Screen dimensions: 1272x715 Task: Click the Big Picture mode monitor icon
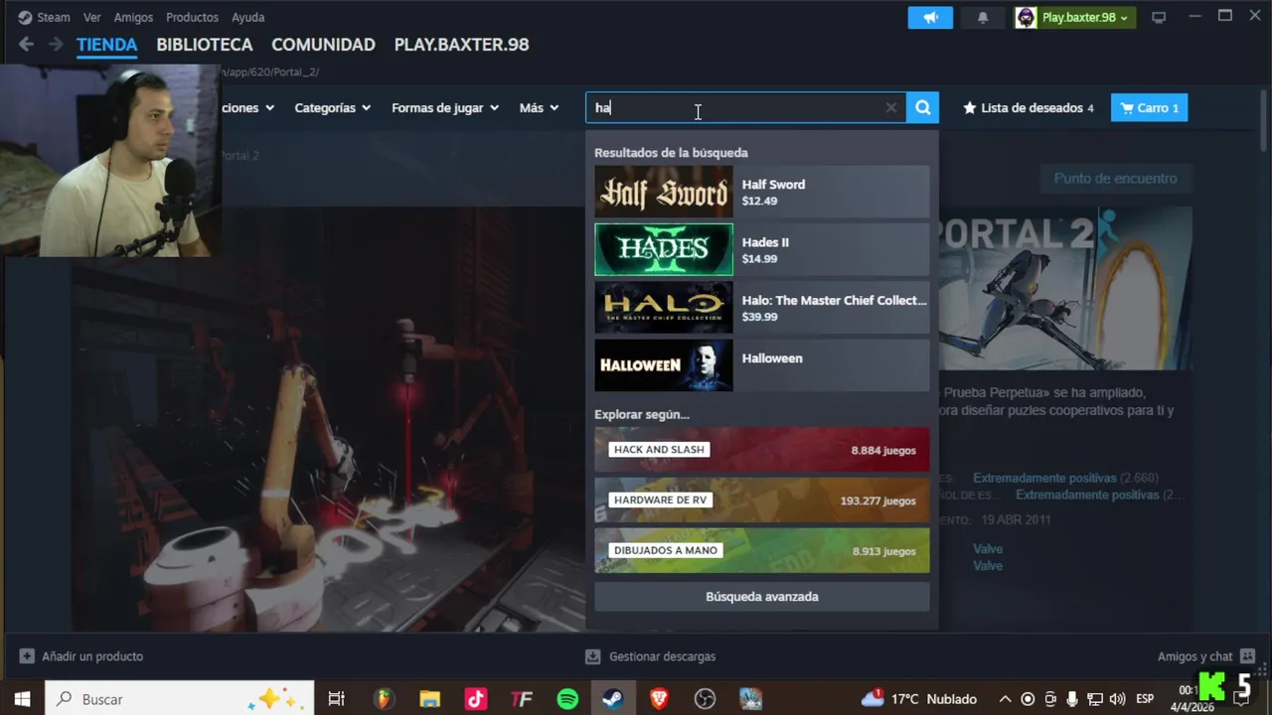coord(1159,17)
